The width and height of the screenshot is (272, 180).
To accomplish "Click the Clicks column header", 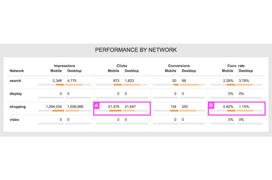I will pyautogui.click(x=122, y=66).
